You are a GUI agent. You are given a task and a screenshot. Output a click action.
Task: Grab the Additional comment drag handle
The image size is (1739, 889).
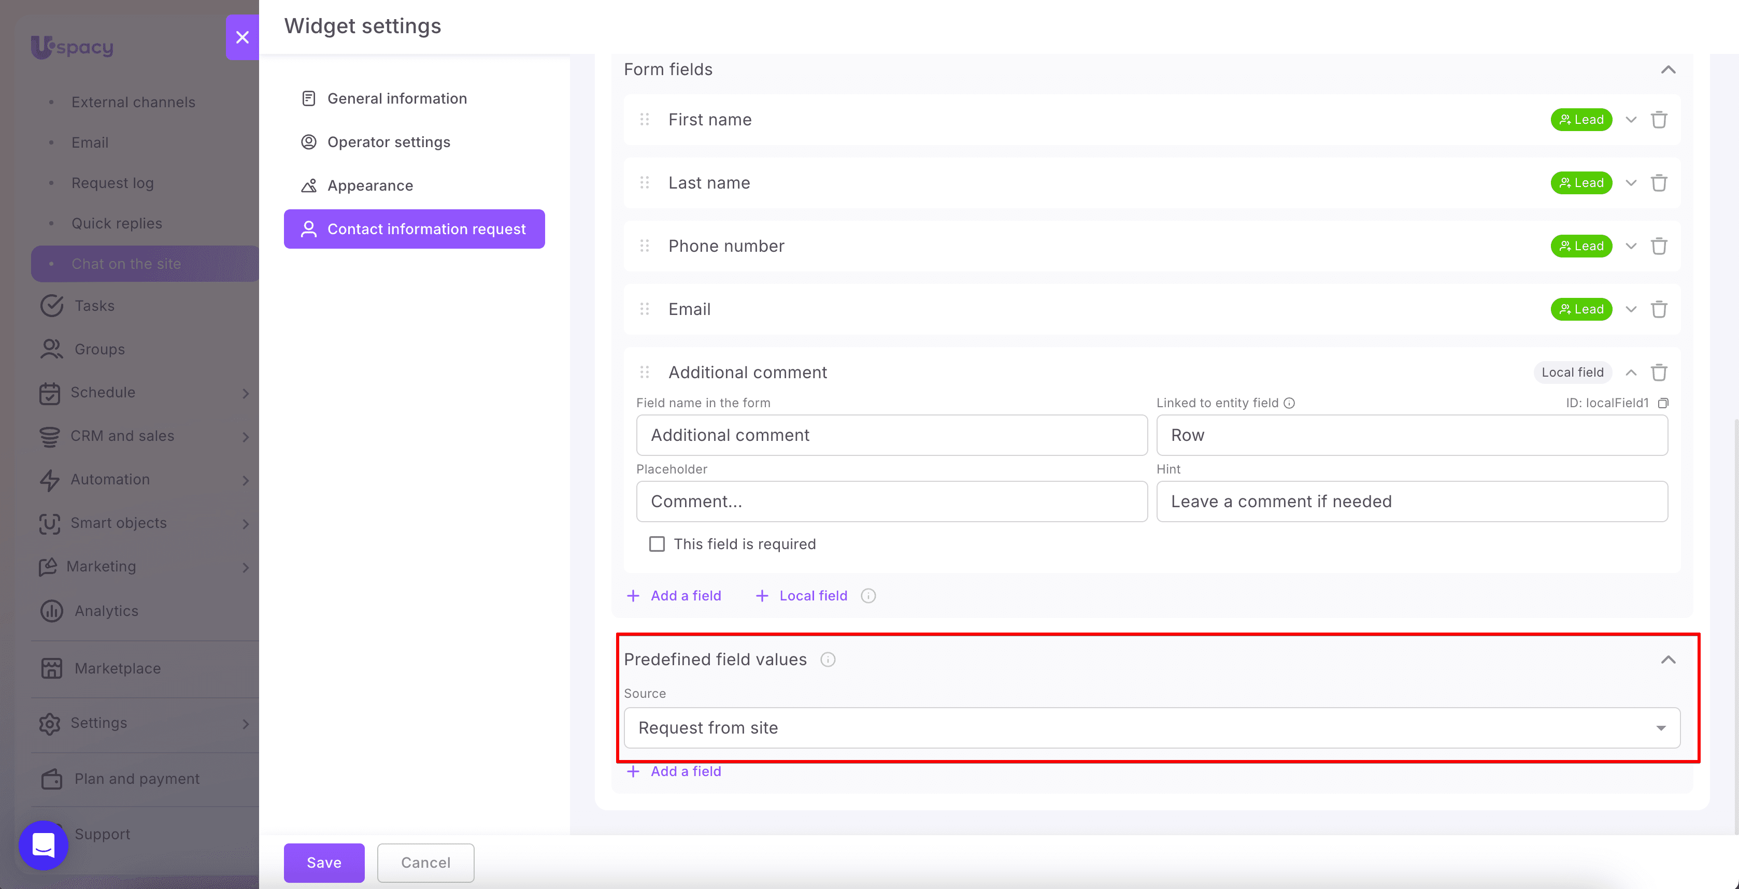click(645, 372)
